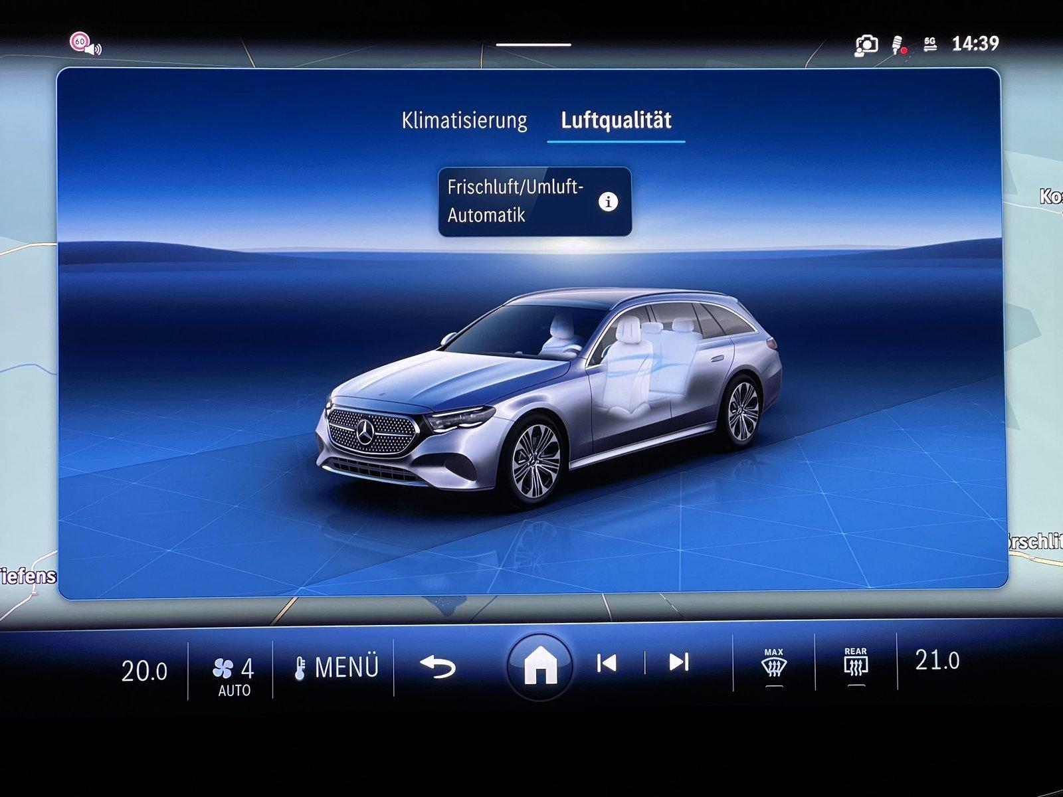The image size is (1063, 797).
Task: Skip to next track
Action: 678,662
